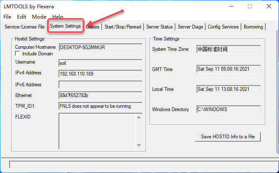The image size is (279, 173).
Task: Select the IPv4 Address field
Action: (100, 74)
